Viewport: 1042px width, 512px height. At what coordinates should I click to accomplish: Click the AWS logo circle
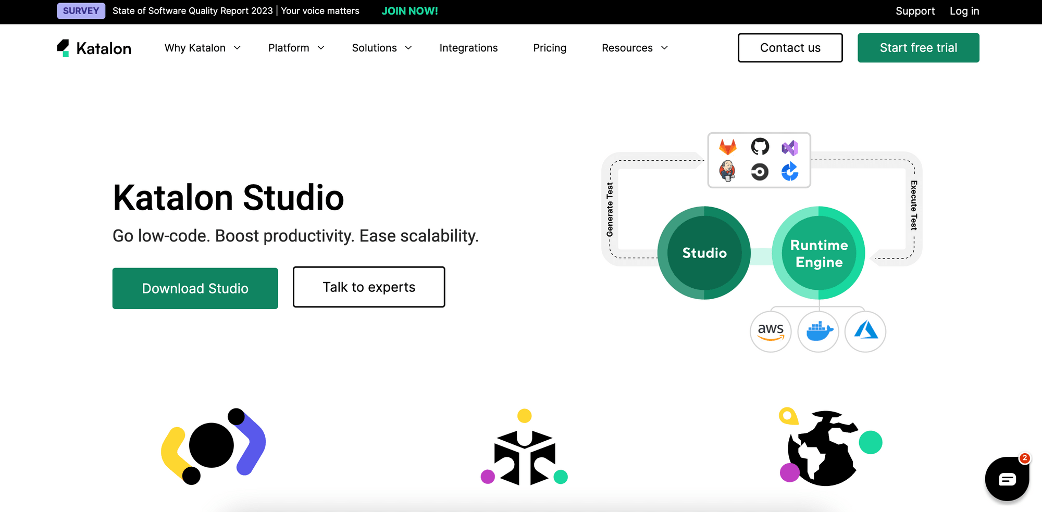pos(771,331)
